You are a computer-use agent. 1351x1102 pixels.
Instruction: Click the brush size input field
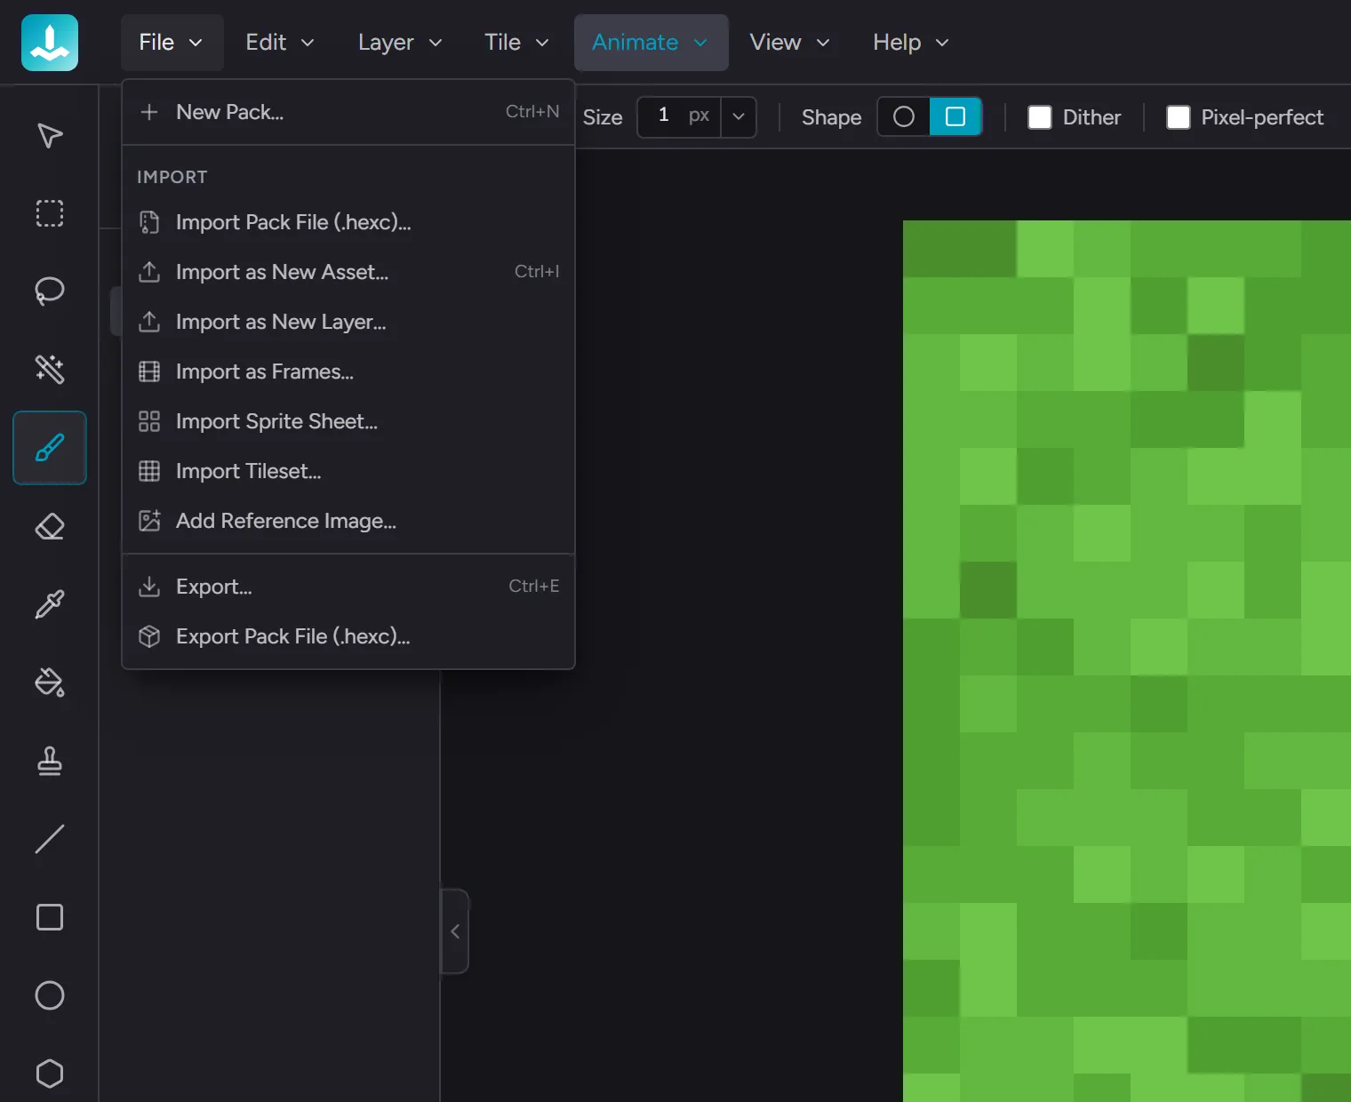[x=679, y=117]
